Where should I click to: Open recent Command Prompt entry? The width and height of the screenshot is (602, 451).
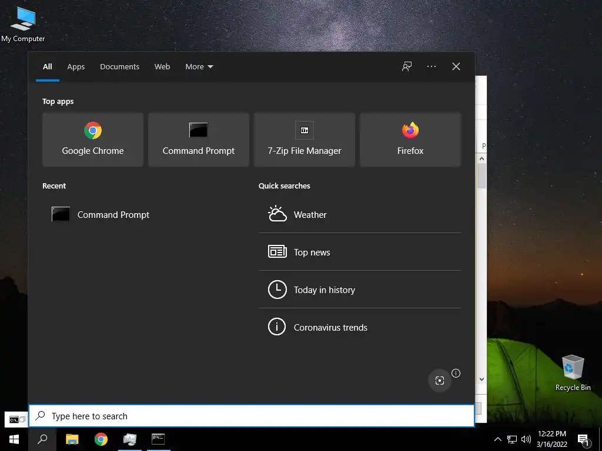[x=101, y=214]
